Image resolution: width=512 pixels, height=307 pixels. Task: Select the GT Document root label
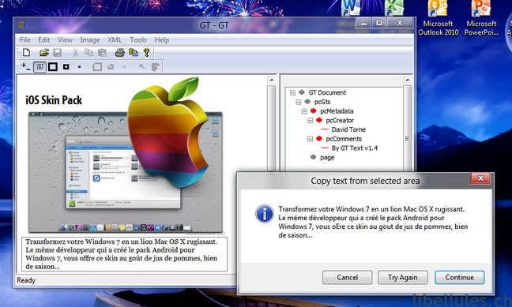327,92
